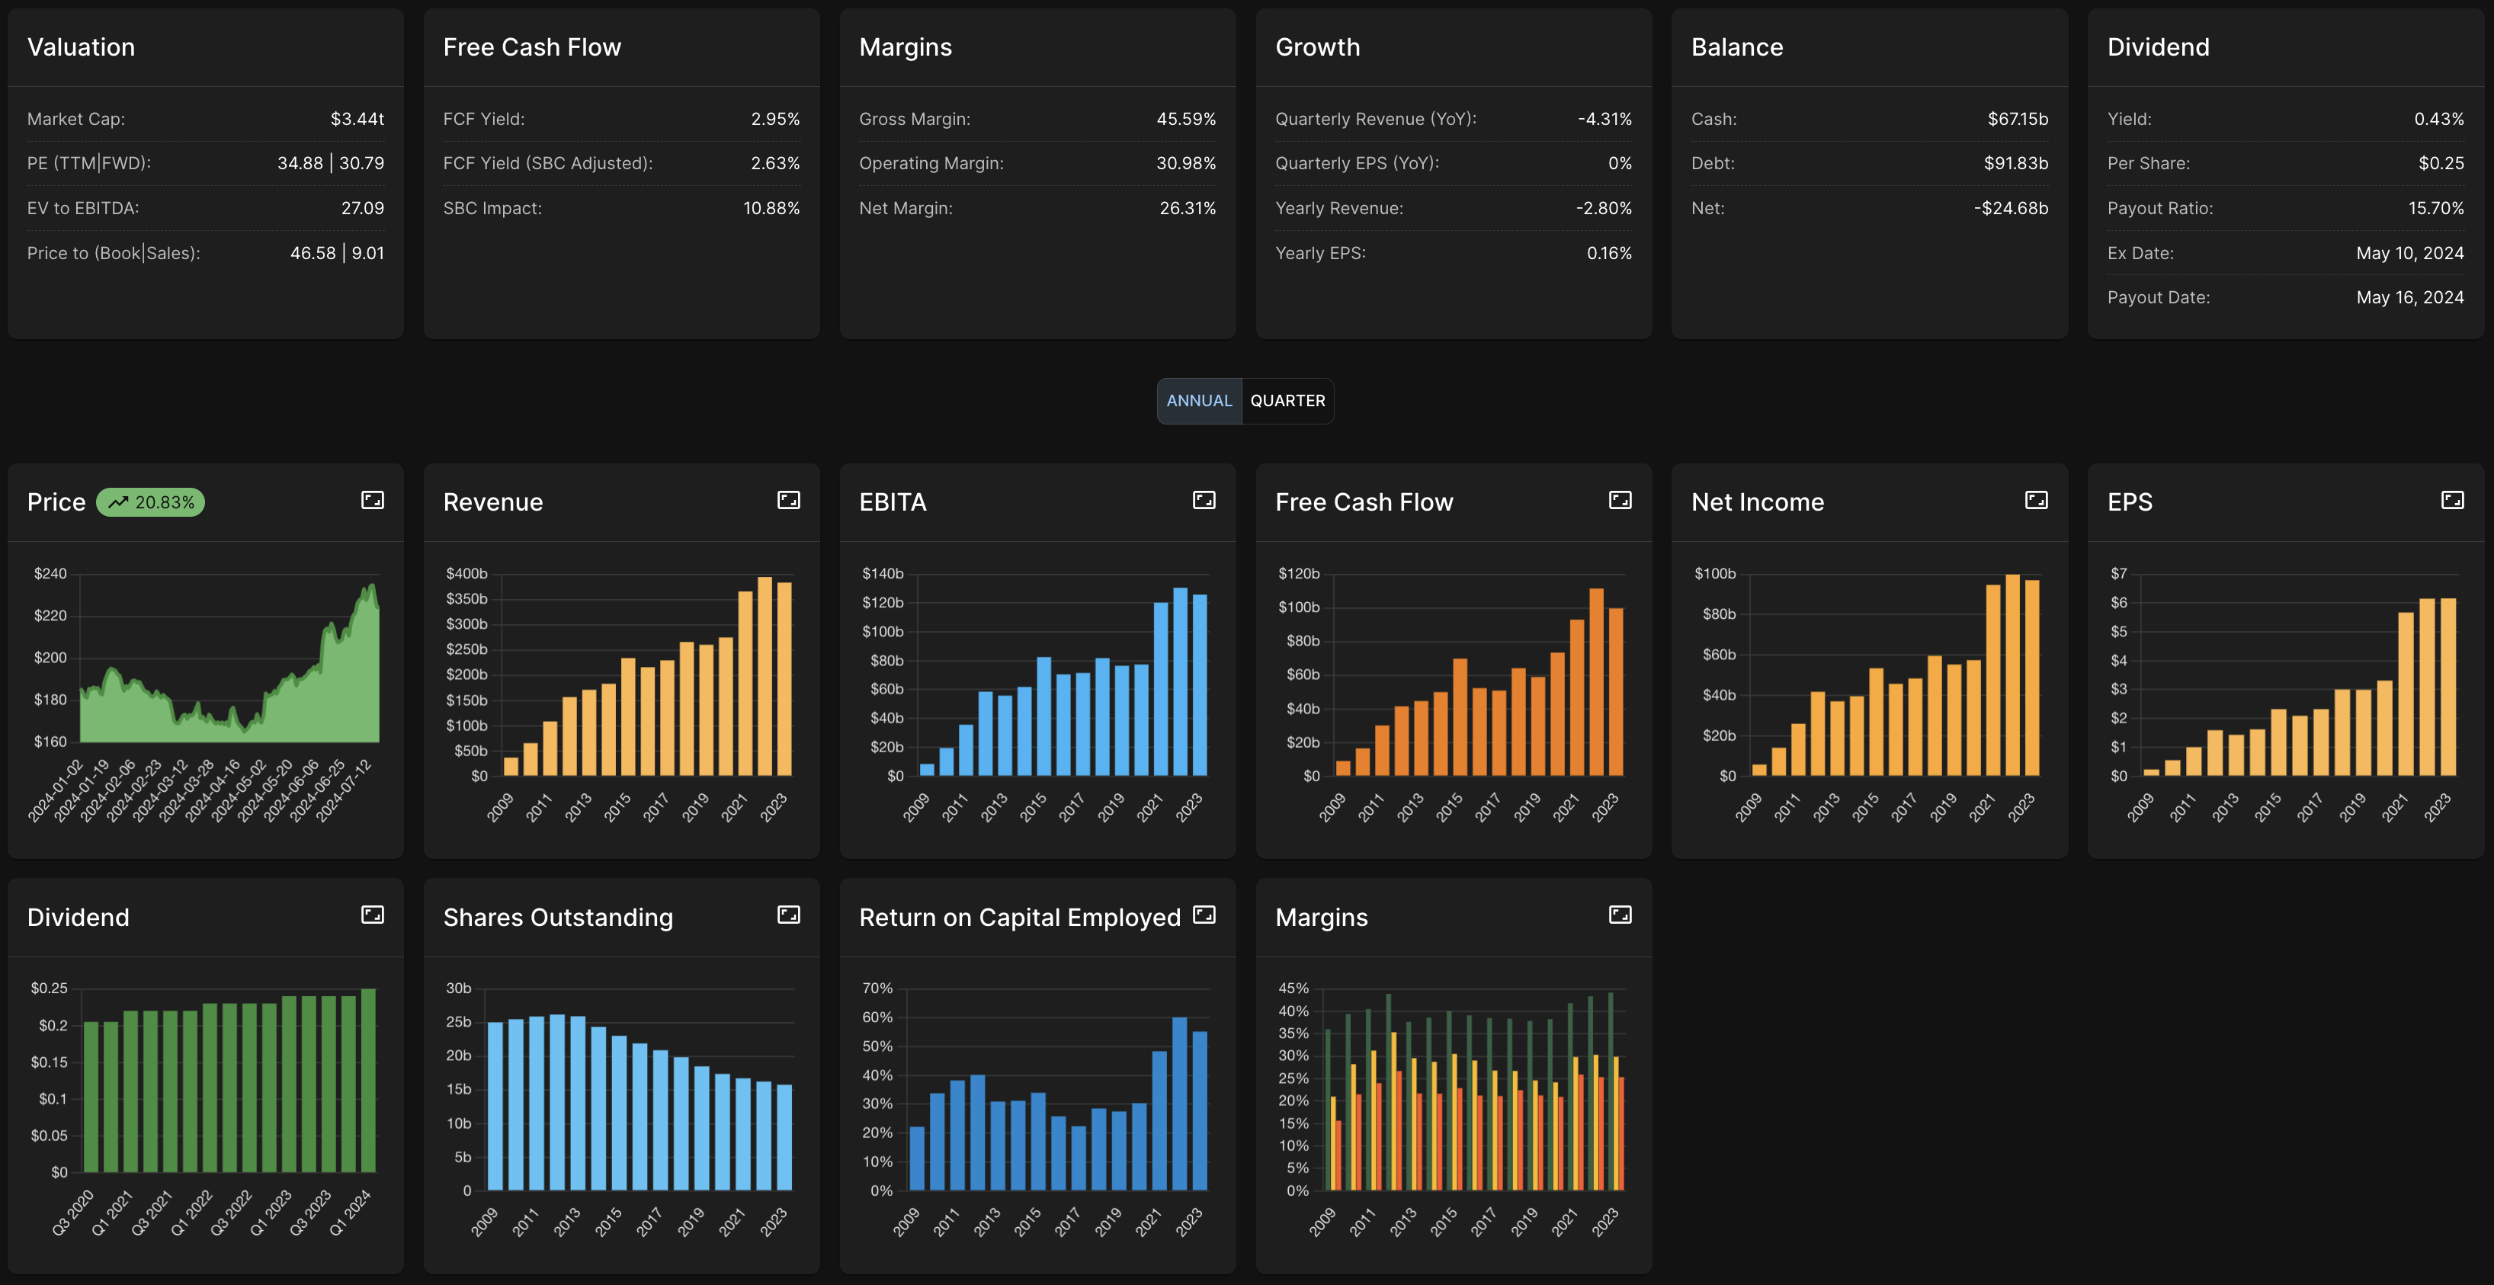2494x1285 pixels.
Task: Expand the Revenue chart to fullscreen
Action: coord(788,501)
